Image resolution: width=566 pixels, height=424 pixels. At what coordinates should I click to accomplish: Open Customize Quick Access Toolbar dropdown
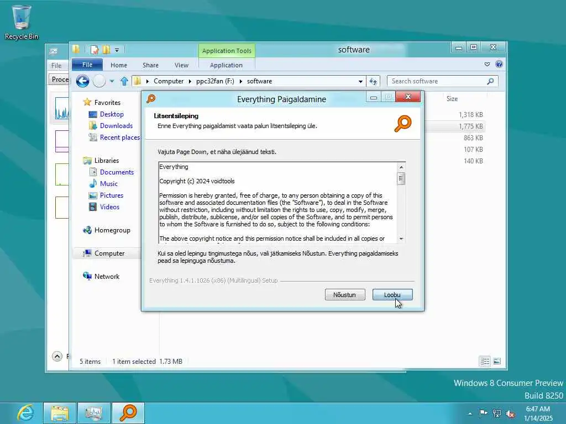117,50
